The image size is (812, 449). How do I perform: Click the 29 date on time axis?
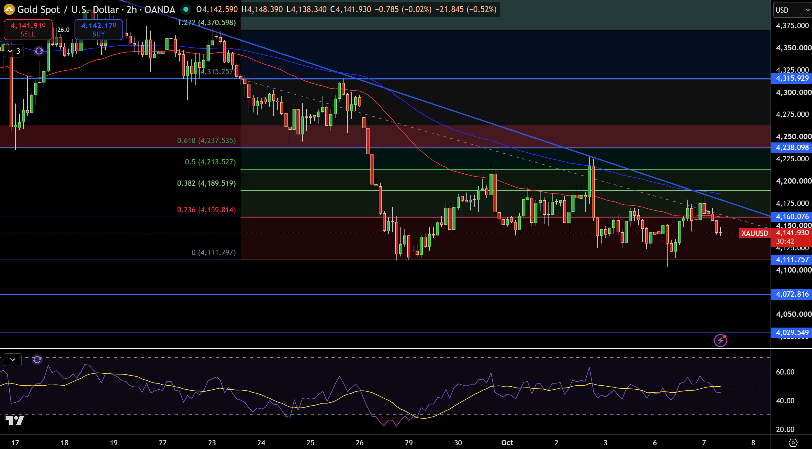(x=409, y=443)
